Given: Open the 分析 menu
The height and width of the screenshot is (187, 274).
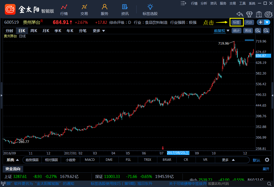Looking at the screenshot, I should 204,3.
